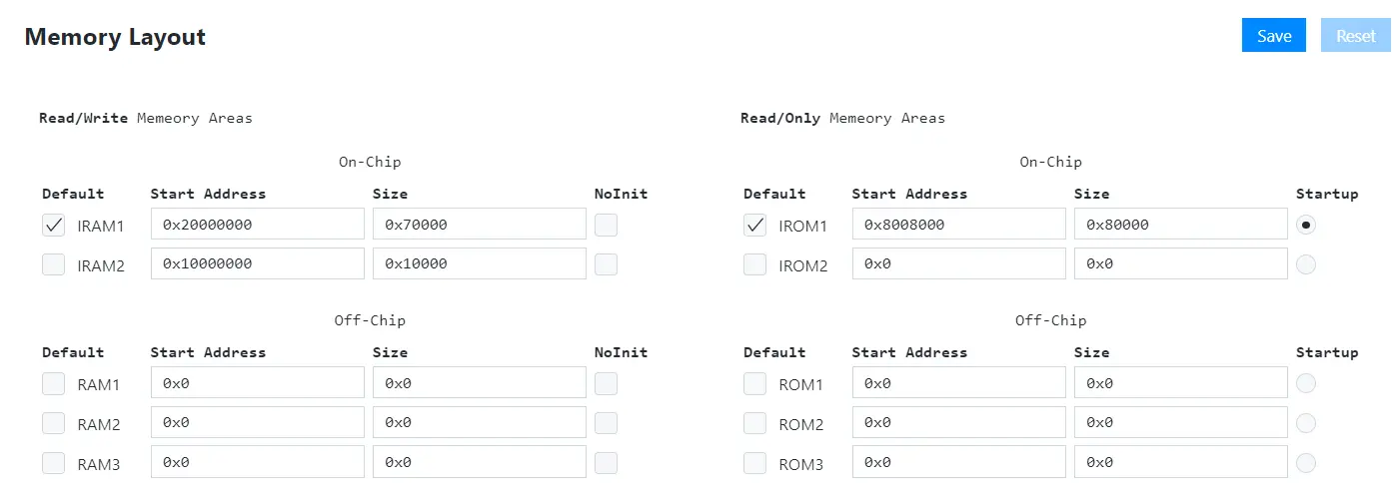1392x497 pixels.
Task: Toggle NoInit checkbox for IRAM1
Action: (x=606, y=225)
